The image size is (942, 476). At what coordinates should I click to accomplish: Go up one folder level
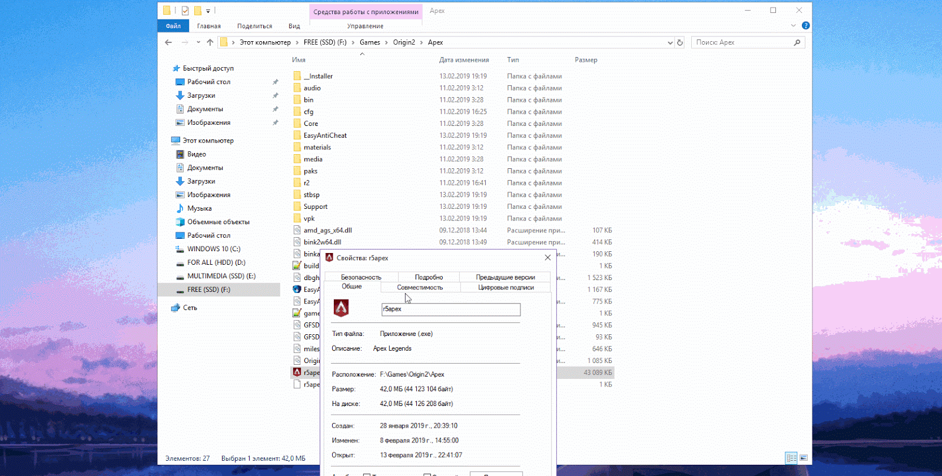pyautogui.click(x=210, y=42)
